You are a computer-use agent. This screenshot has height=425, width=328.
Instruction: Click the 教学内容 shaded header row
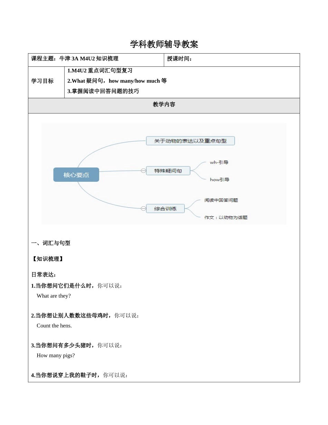[164, 105]
